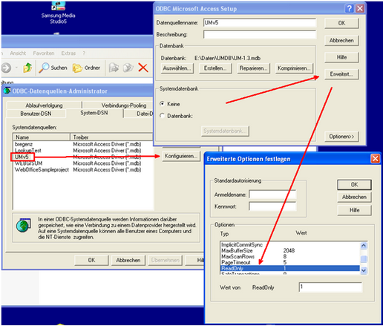
Task: Click the Kennwort input field
Action: (272, 206)
